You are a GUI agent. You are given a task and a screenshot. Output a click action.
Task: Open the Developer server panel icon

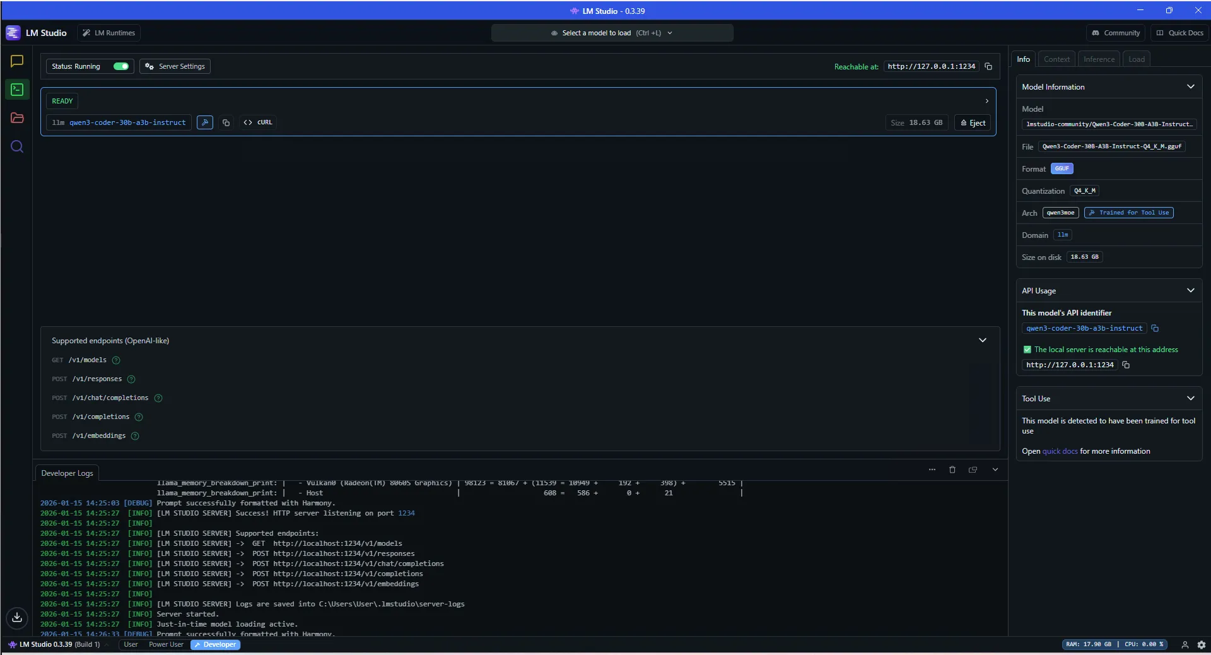(16, 90)
